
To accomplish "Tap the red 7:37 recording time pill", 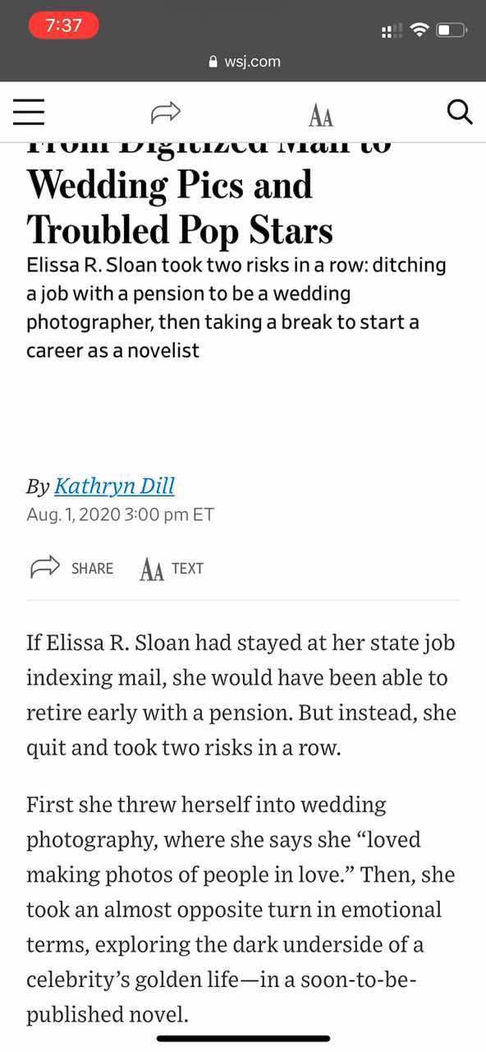I will [64, 25].
